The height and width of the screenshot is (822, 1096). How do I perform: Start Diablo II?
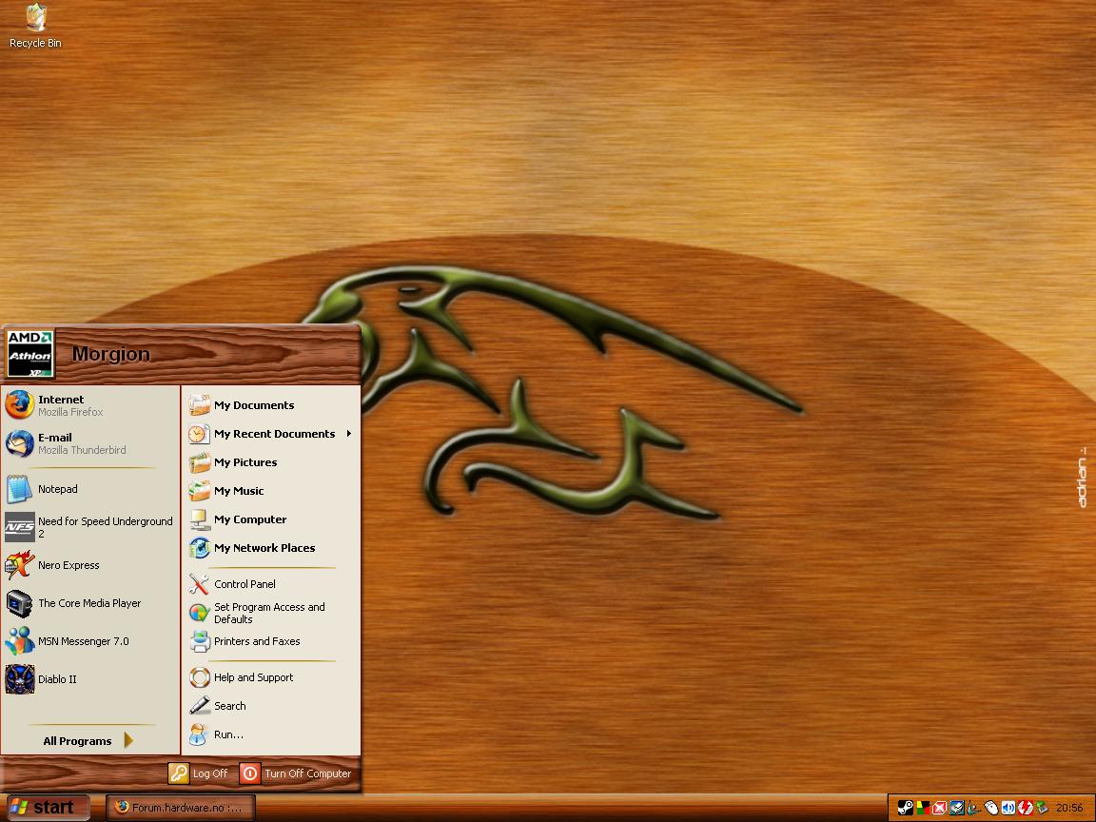90,679
